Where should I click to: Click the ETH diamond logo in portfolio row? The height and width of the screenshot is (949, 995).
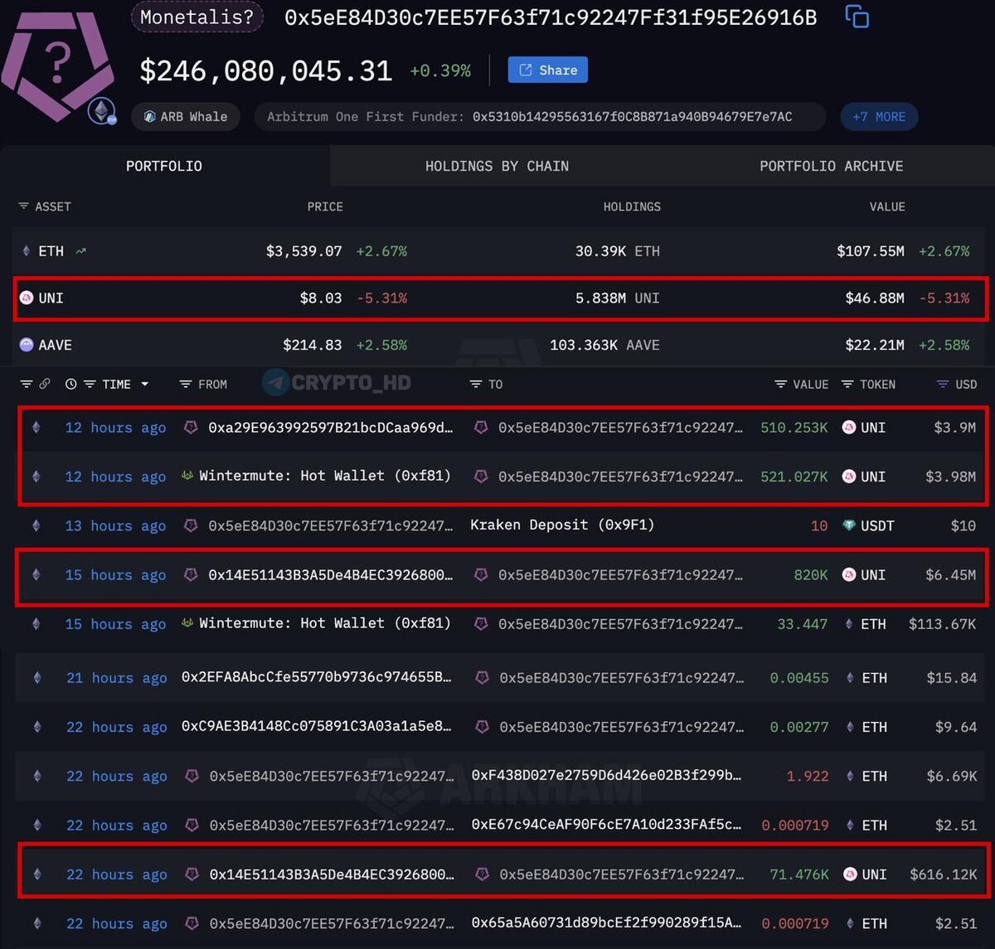pyautogui.click(x=27, y=251)
